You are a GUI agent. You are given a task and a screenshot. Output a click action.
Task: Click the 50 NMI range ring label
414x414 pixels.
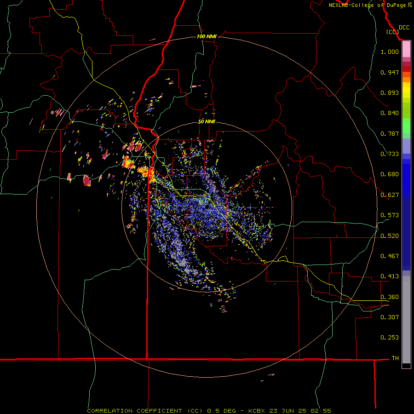coord(207,122)
